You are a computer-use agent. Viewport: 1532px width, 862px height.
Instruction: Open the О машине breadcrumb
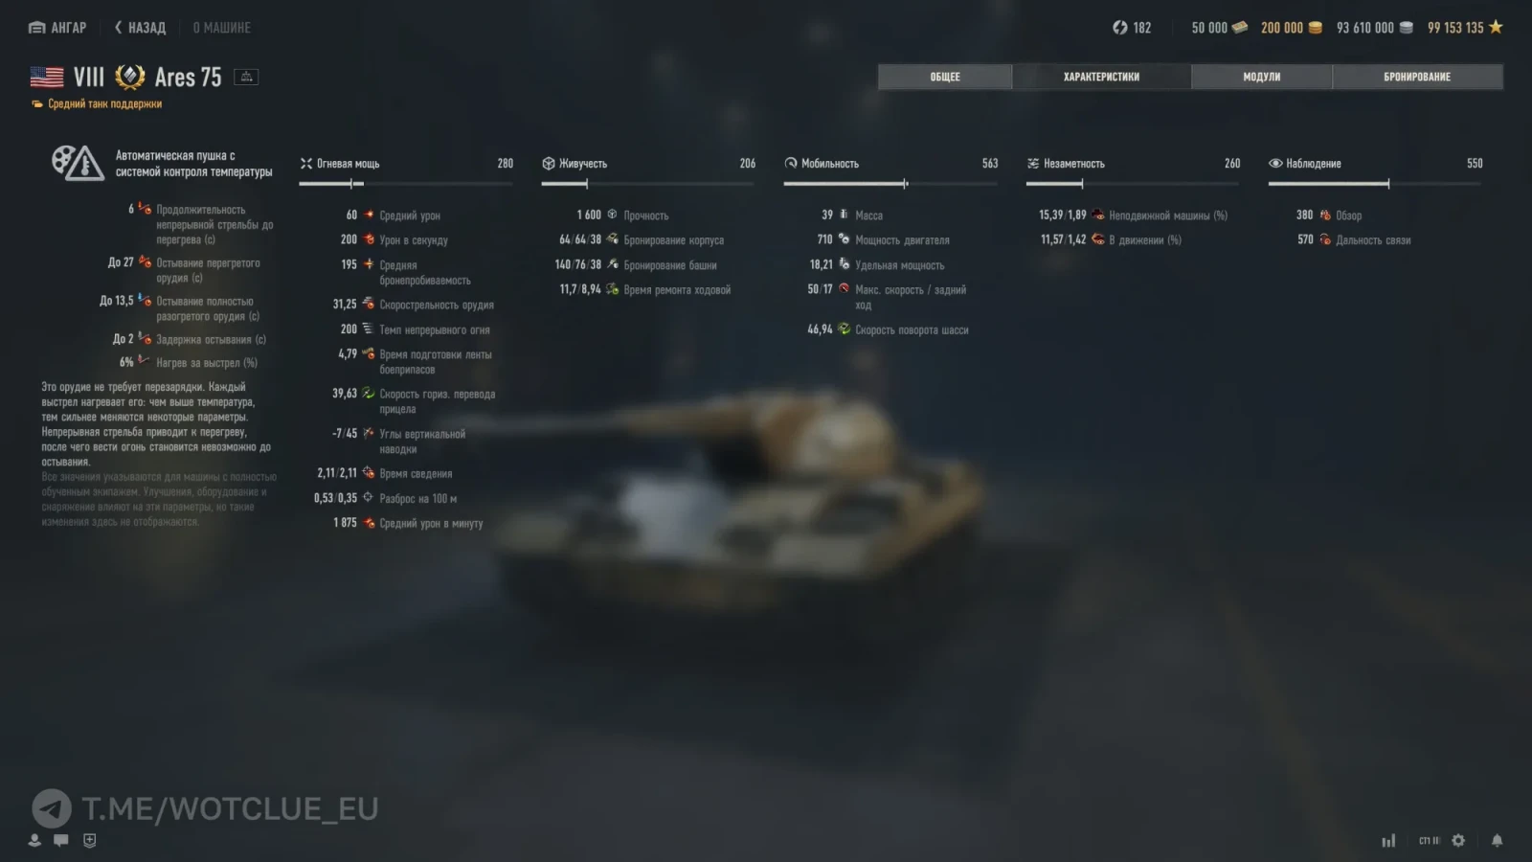[221, 28]
